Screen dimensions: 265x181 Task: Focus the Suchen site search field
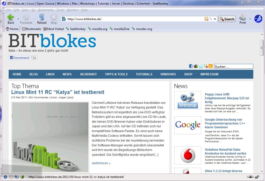234,66
